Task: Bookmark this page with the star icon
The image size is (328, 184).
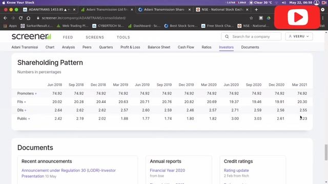Action: [x=251, y=18]
